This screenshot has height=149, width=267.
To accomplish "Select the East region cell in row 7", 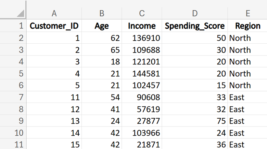I will pyautogui.click(x=247, y=98).
